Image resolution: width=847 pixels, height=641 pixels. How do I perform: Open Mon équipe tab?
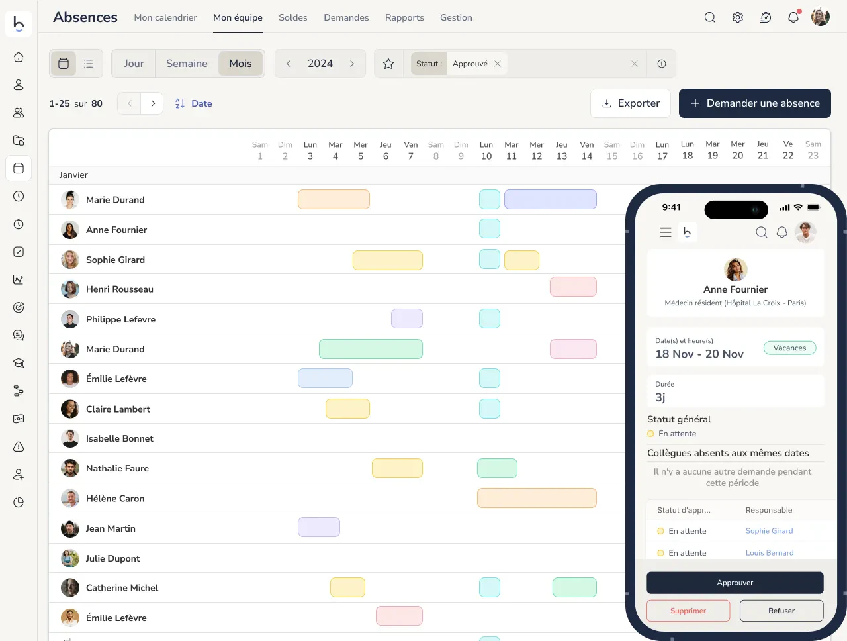tap(238, 17)
